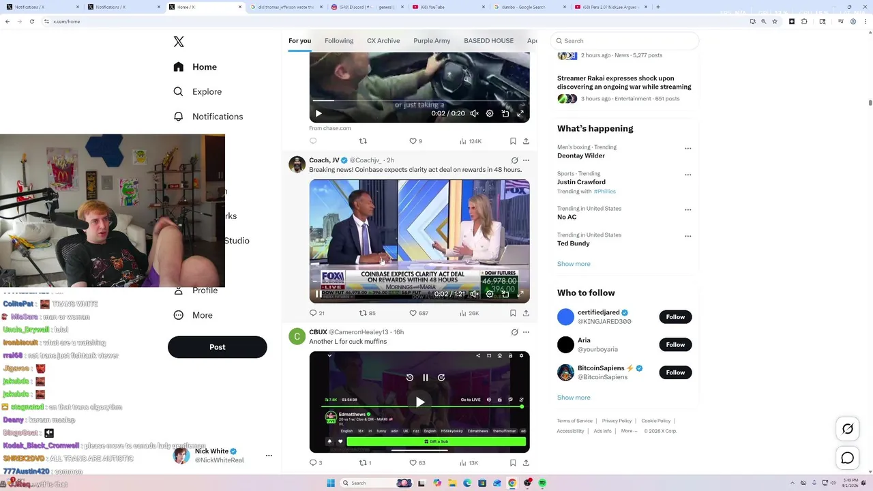Switch to the Following tab
This screenshot has height=491, width=873.
pyautogui.click(x=339, y=41)
